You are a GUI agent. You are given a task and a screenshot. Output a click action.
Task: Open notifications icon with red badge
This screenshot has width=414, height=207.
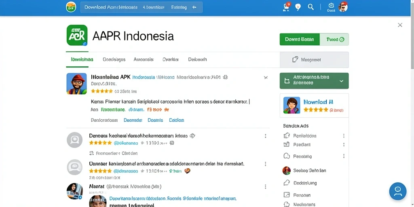(286, 6)
